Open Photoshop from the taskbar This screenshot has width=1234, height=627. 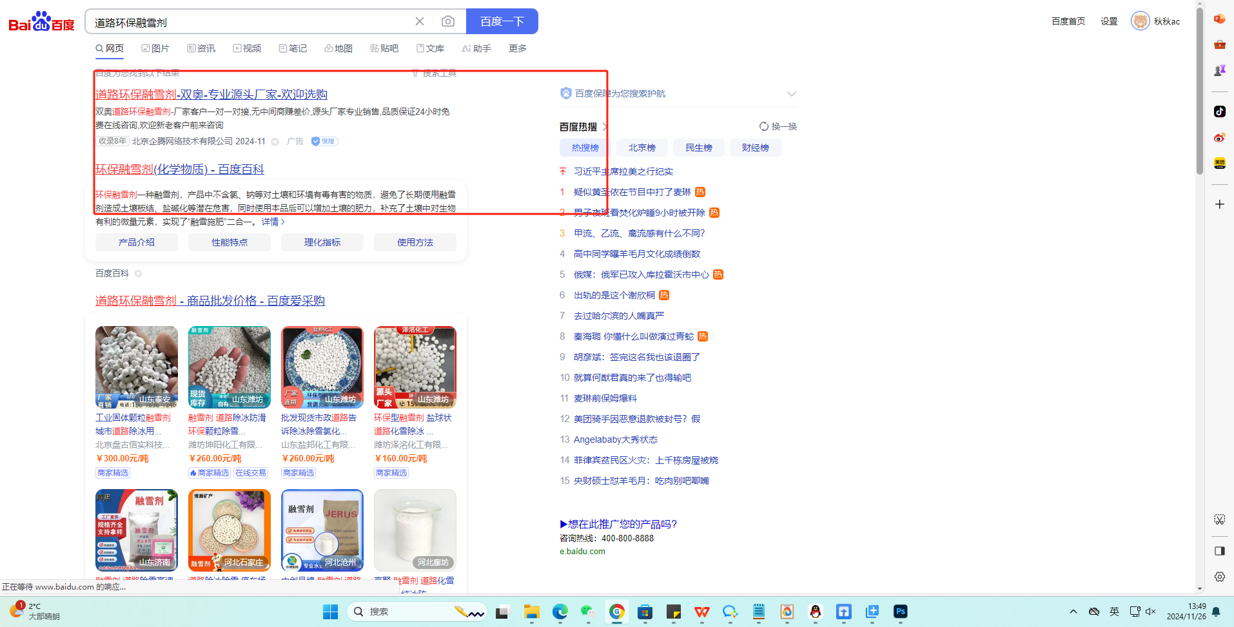(901, 612)
